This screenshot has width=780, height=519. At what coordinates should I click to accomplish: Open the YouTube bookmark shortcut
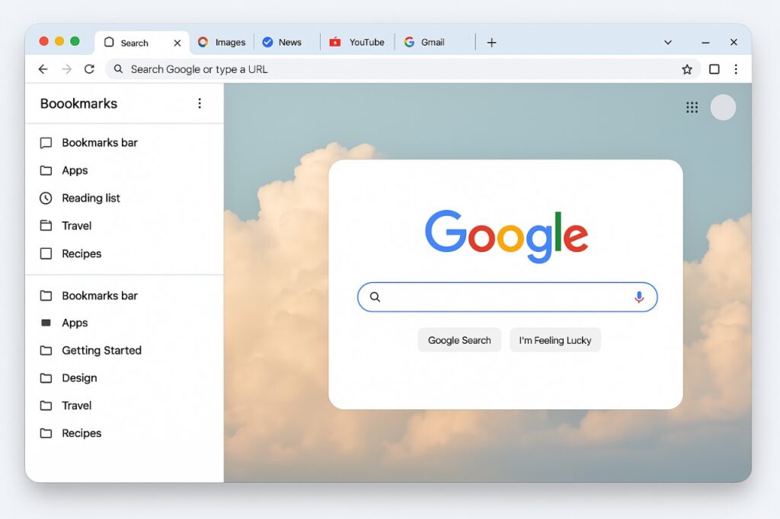pos(357,42)
